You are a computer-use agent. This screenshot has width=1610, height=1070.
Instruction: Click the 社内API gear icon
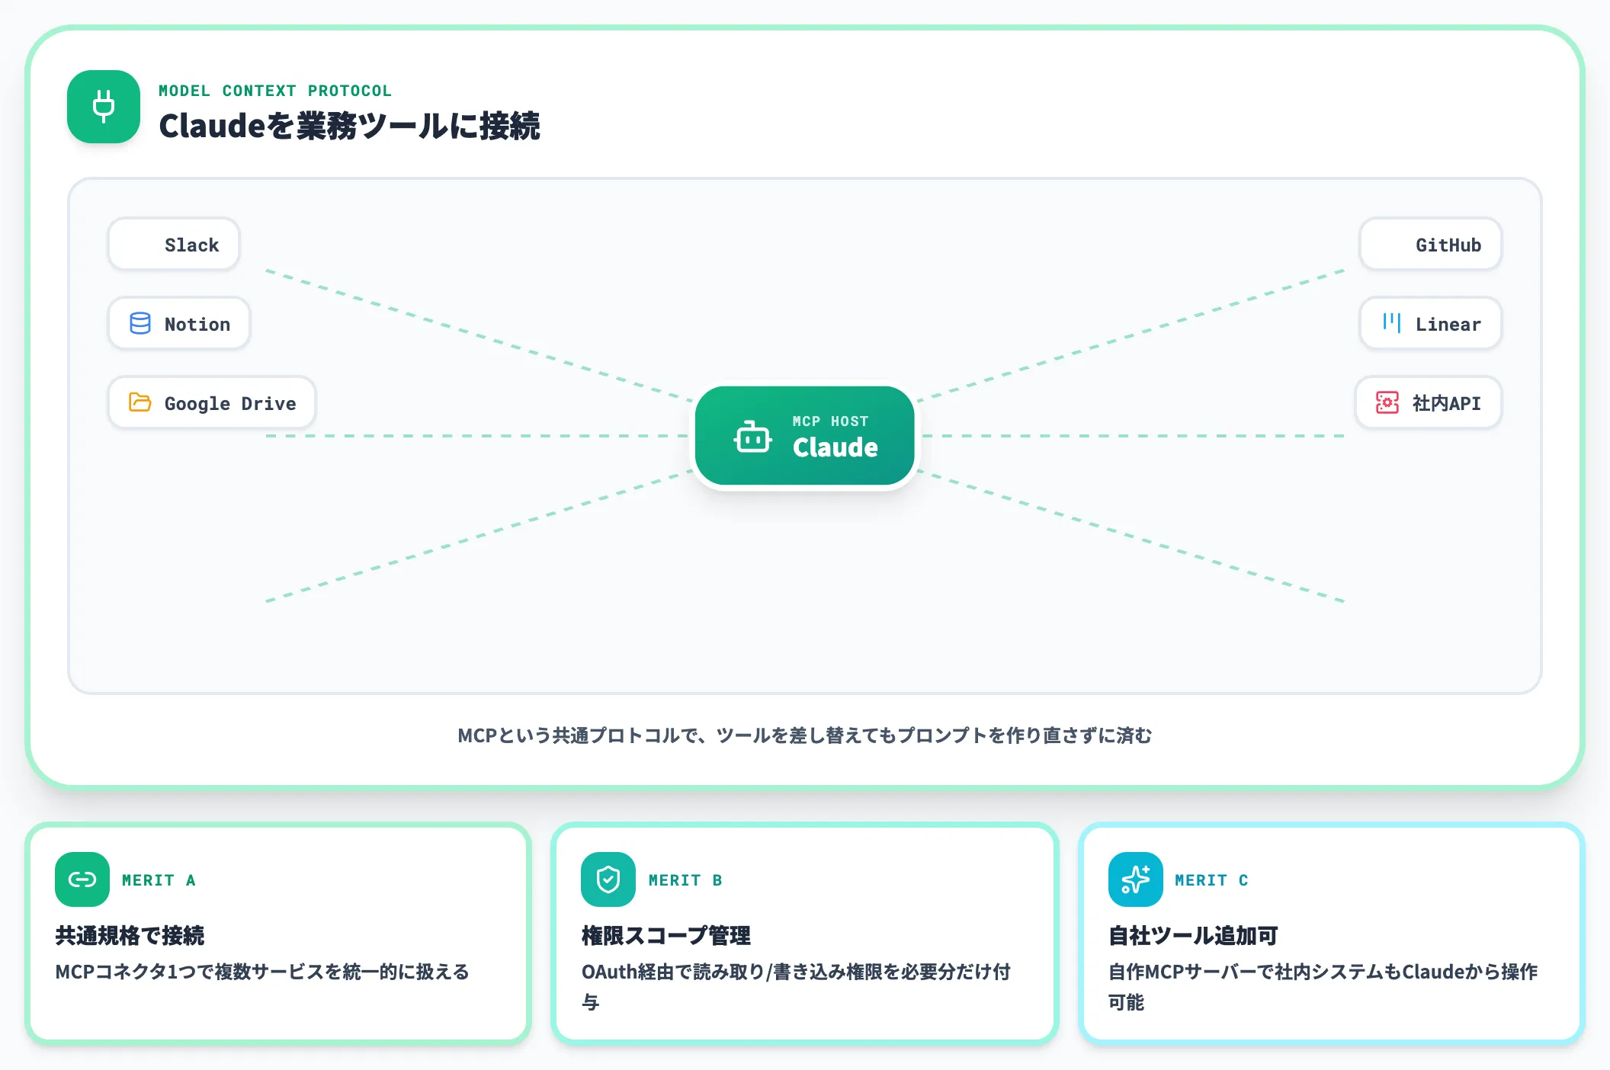(x=1387, y=402)
